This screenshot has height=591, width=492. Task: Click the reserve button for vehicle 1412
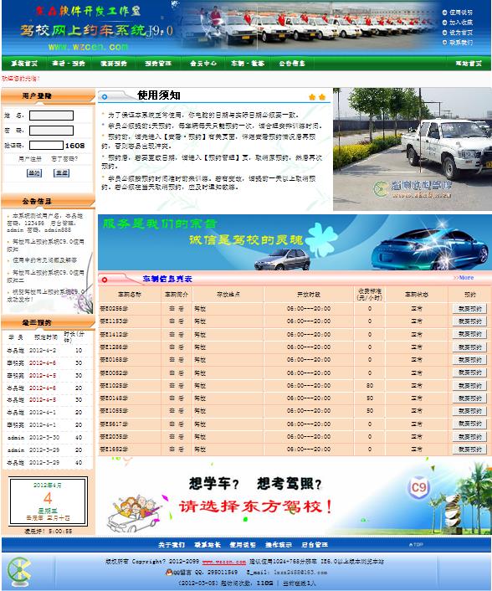(469, 334)
